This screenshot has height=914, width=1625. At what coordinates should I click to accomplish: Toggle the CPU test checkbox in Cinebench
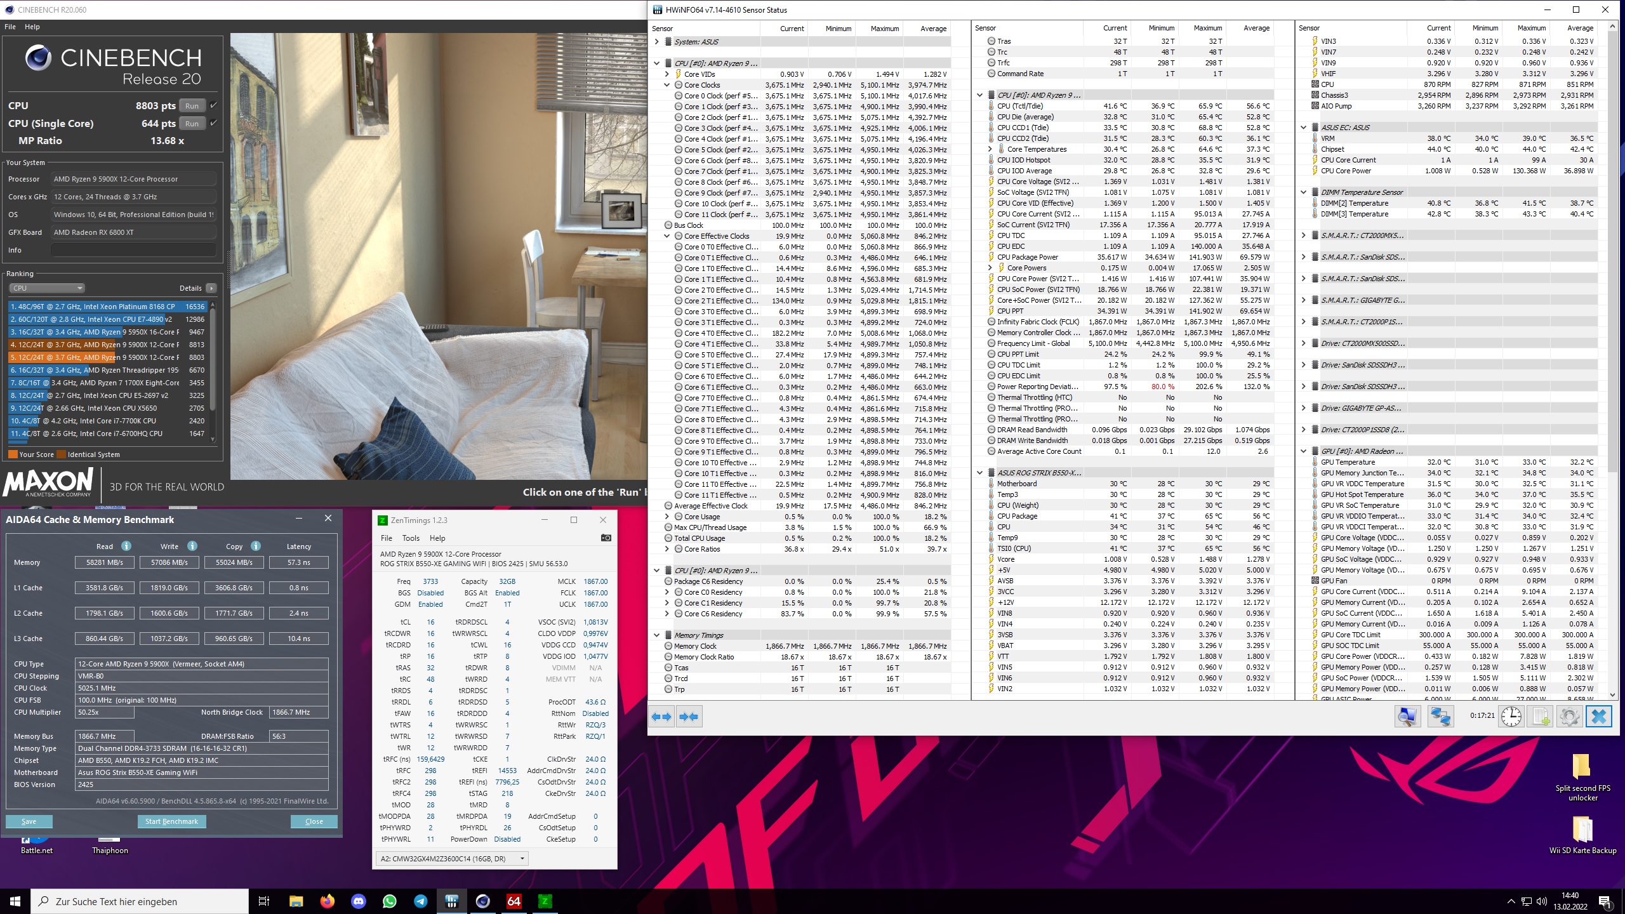coord(213,105)
